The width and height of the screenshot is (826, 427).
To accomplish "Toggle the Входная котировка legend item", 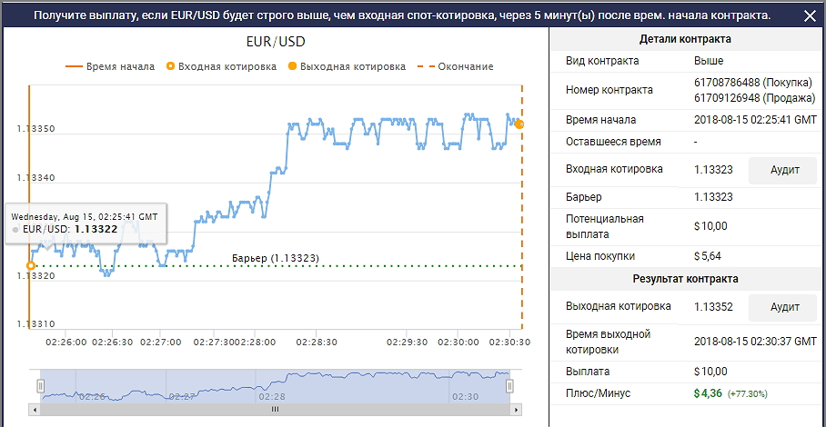I will tap(221, 67).
